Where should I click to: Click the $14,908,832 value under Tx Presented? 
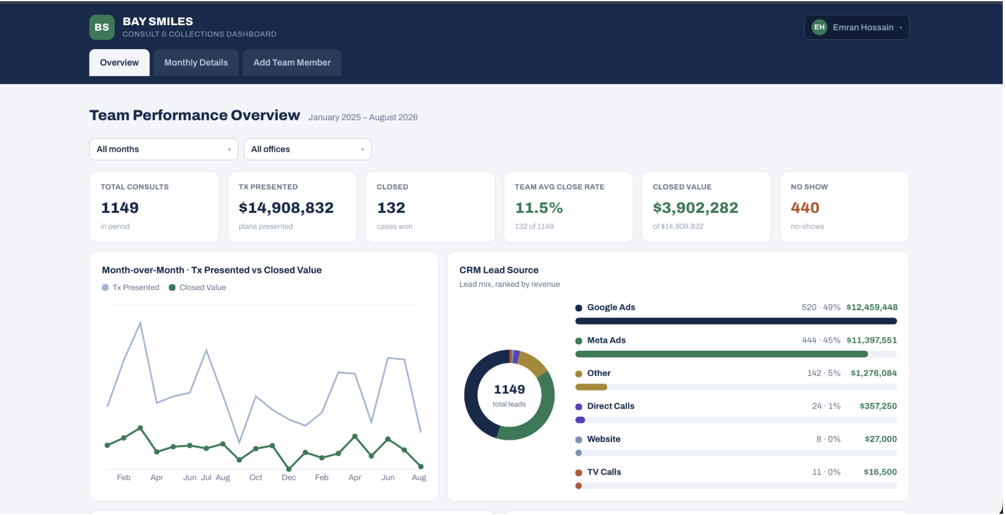[x=286, y=208]
